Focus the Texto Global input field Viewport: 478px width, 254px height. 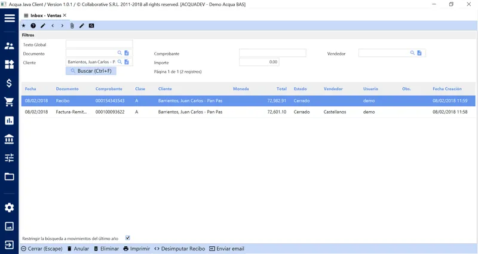(99, 44)
